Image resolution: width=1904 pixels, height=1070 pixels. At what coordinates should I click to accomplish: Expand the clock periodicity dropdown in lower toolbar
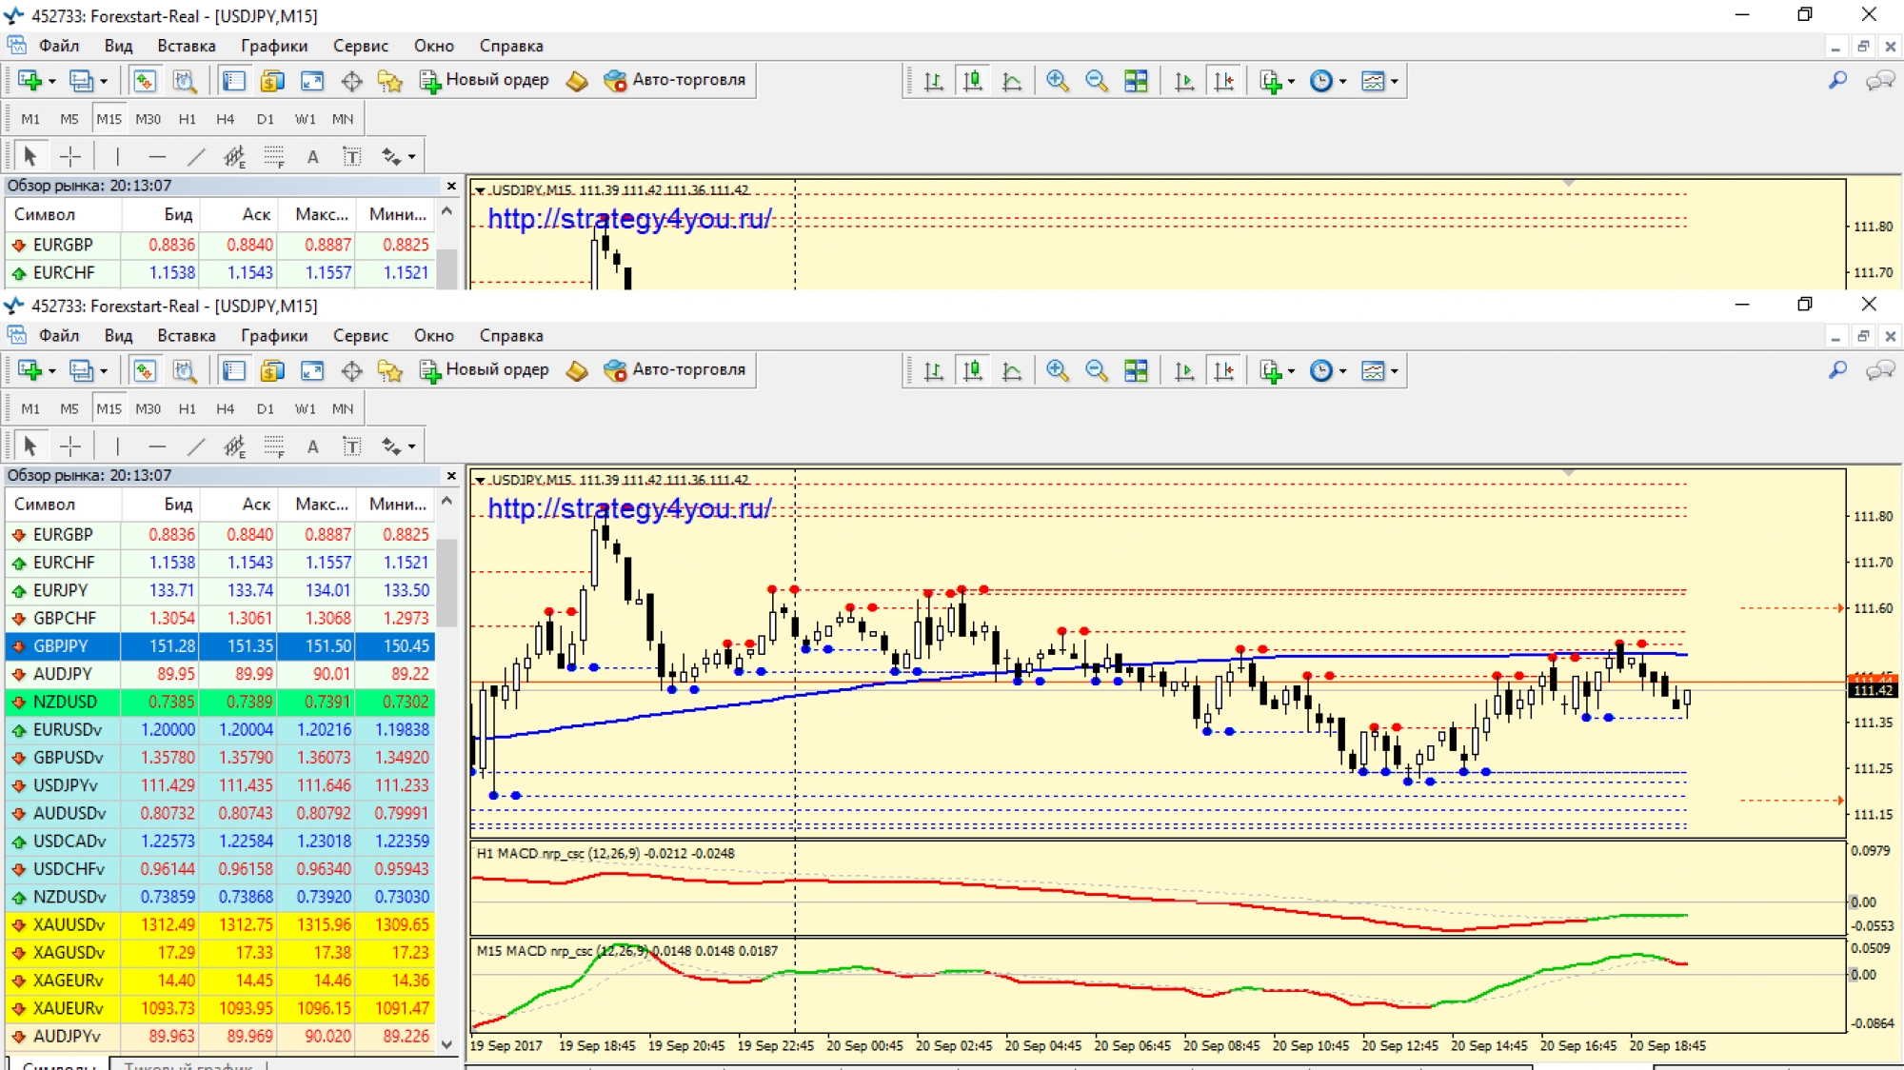(1342, 372)
